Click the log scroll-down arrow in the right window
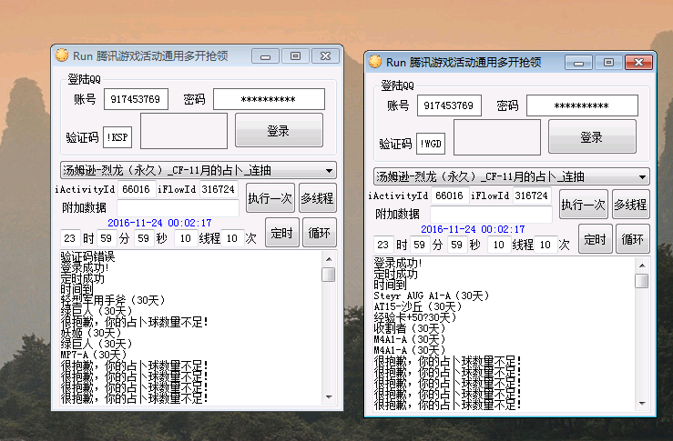This screenshot has width=673, height=441. (x=642, y=404)
